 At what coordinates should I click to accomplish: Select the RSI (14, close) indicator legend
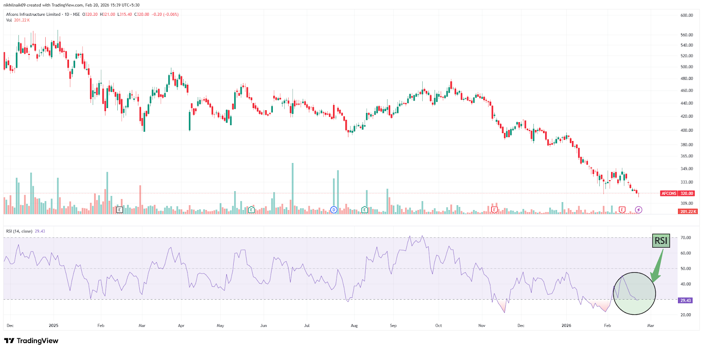(19, 231)
